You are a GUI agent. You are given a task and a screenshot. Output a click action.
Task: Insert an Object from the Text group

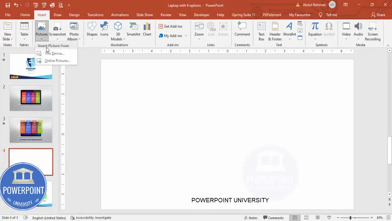point(300,38)
